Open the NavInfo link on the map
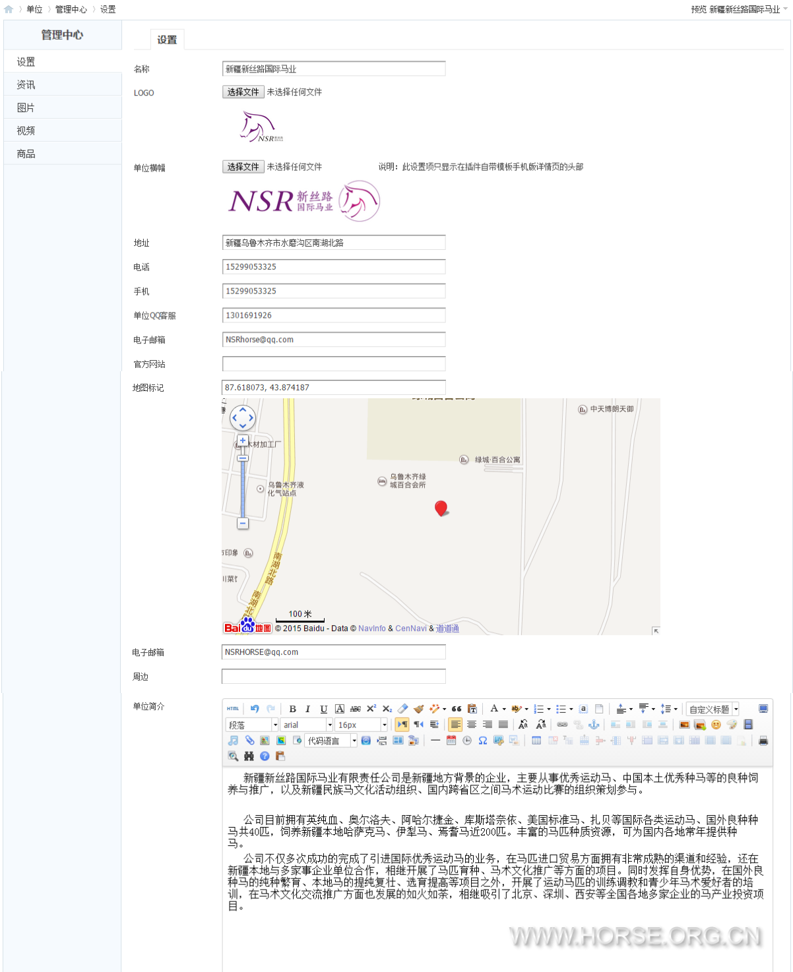Screen dimensions: 793x972 click(x=372, y=628)
